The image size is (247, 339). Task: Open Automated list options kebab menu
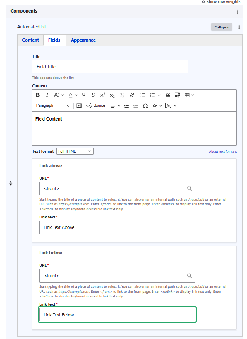(x=239, y=27)
